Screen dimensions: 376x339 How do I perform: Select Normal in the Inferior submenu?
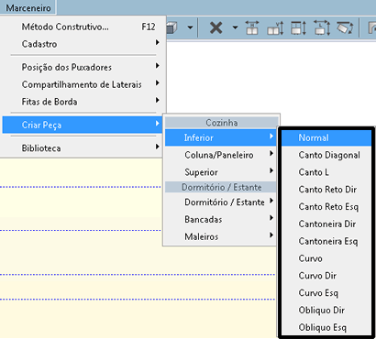(326, 137)
